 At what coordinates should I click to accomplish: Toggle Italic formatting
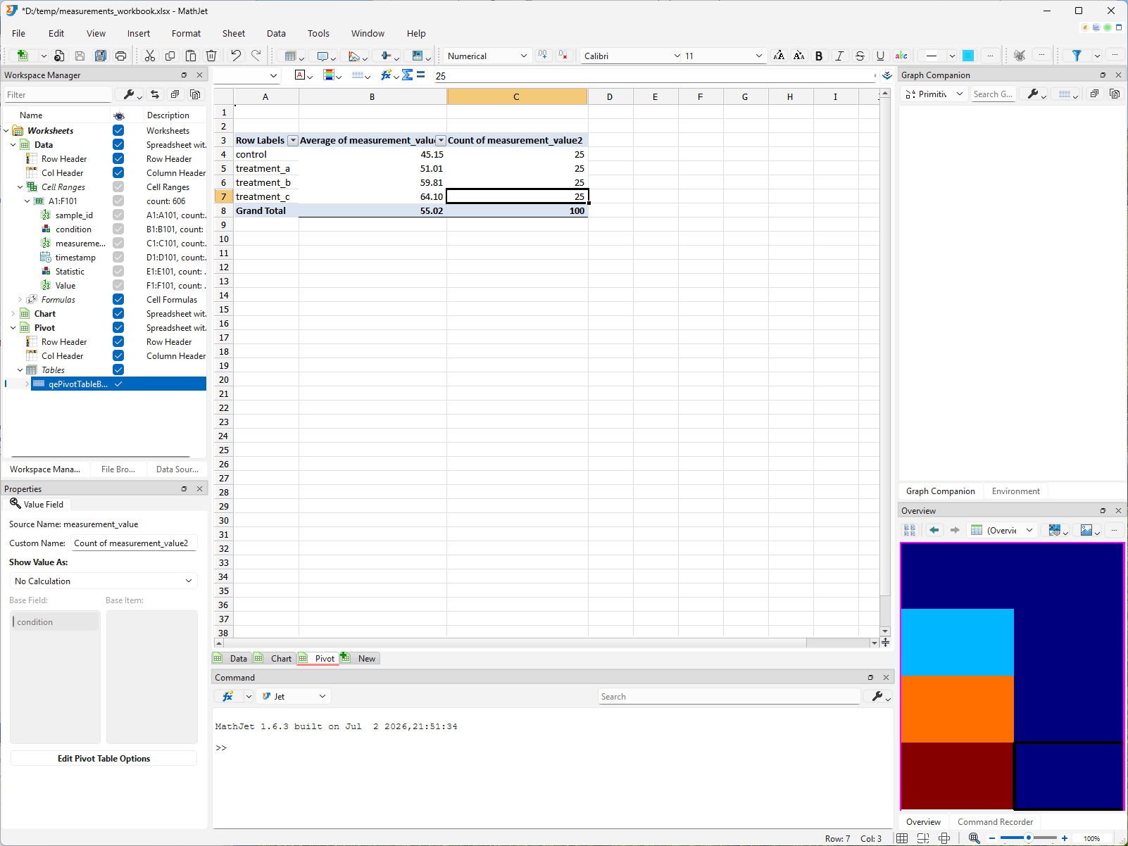coord(839,56)
